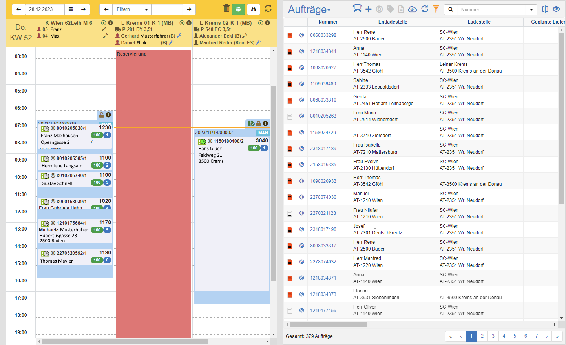Open the Filtern dropdown
The image size is (566, 345).
pos(132,9)
